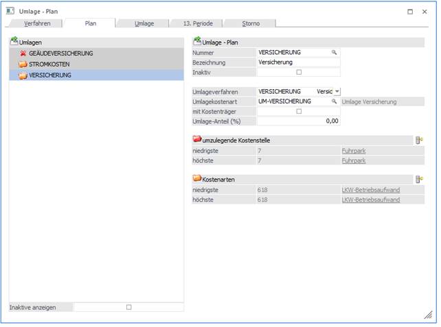Click the STROMKOSTEN folder icon
Viewport: 441px width, 327px height.
point(23,64)
